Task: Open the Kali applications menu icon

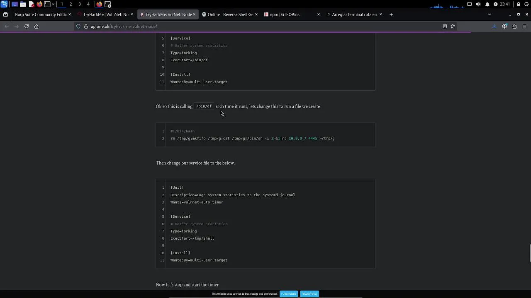Action: click(x=4, y=4)
